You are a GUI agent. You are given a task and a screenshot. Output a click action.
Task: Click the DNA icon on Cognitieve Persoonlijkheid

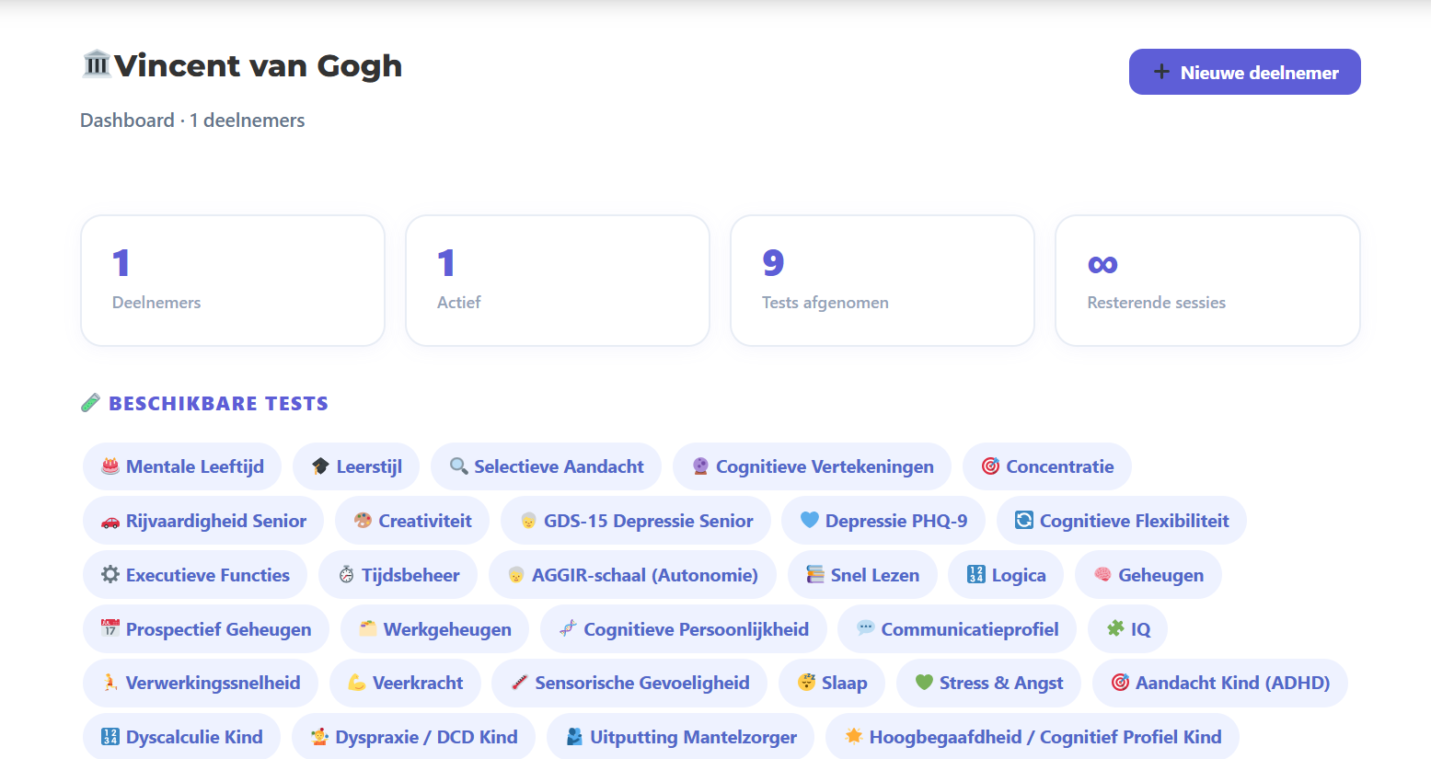pyautogui.click(x=568, y=628)
